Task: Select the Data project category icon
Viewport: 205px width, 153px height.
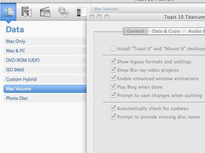Action: [x=9, y=12]
